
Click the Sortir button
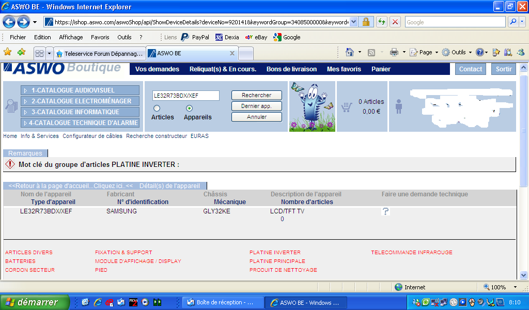click(504, 69)
